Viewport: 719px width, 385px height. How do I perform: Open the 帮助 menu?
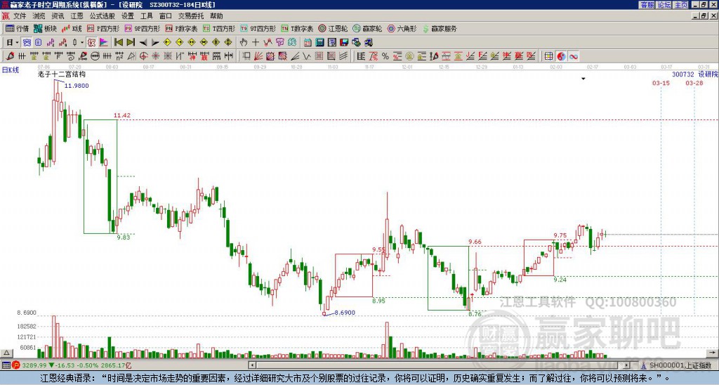(x=216, y=16)
